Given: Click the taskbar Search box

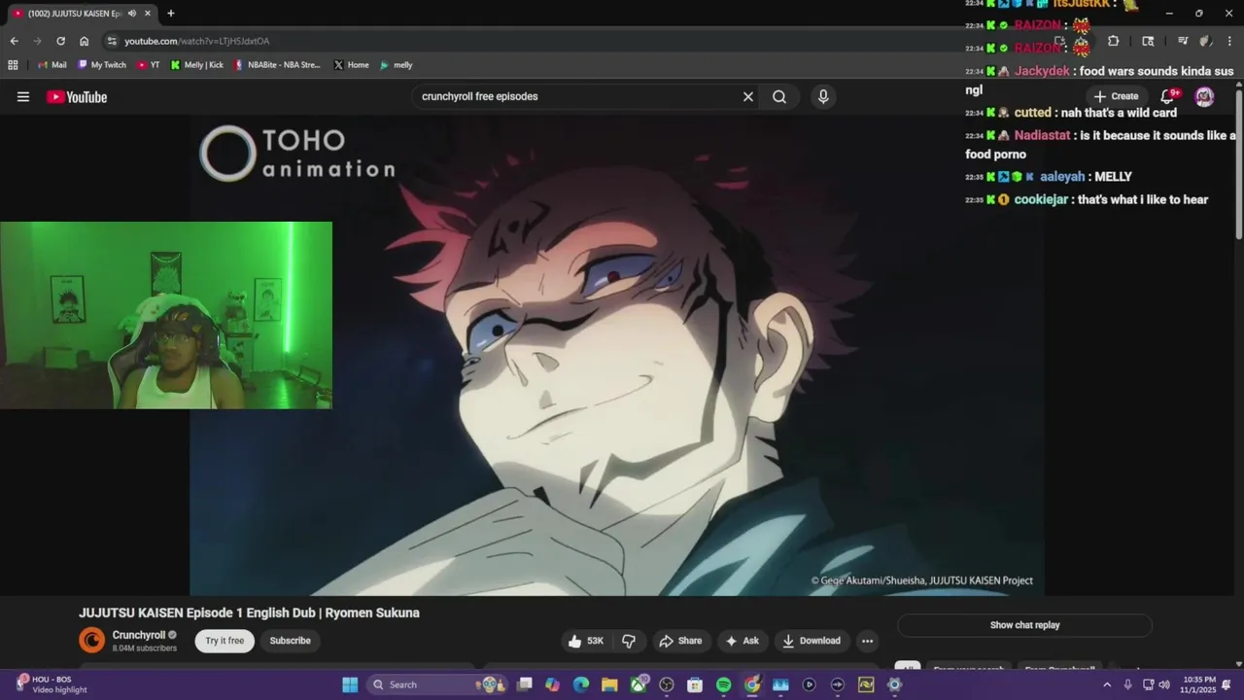Looking at the screenshot, I should pos(436,684).
